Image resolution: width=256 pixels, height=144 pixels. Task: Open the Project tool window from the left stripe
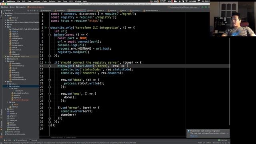pyautogui.click(x=1, y=14)
